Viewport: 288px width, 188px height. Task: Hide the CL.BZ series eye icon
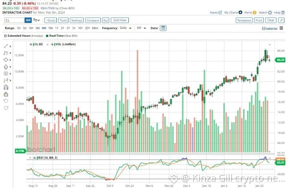pyautogui.click(x=31, y=44)
